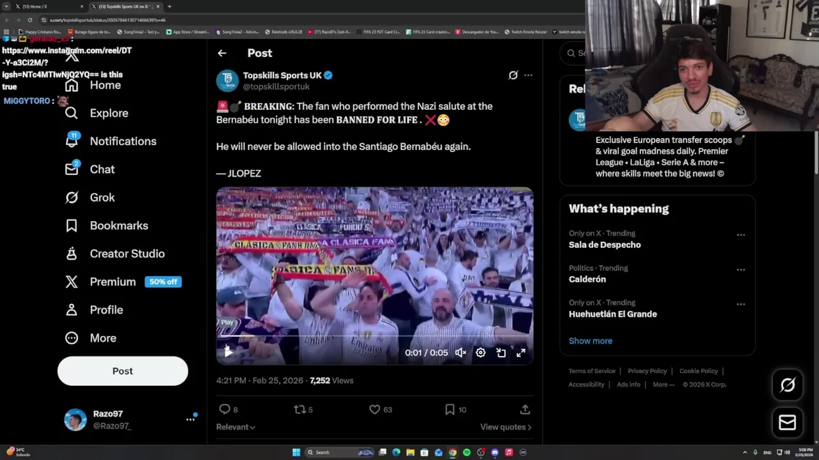
Task: Open the More menu in the sidebar
Action: [x=90, y=338]
